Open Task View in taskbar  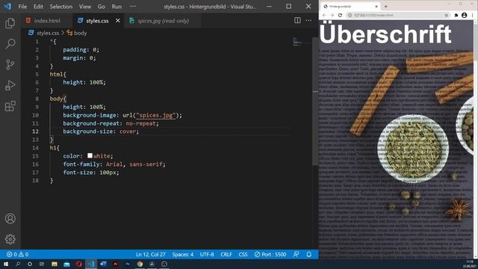42,264
